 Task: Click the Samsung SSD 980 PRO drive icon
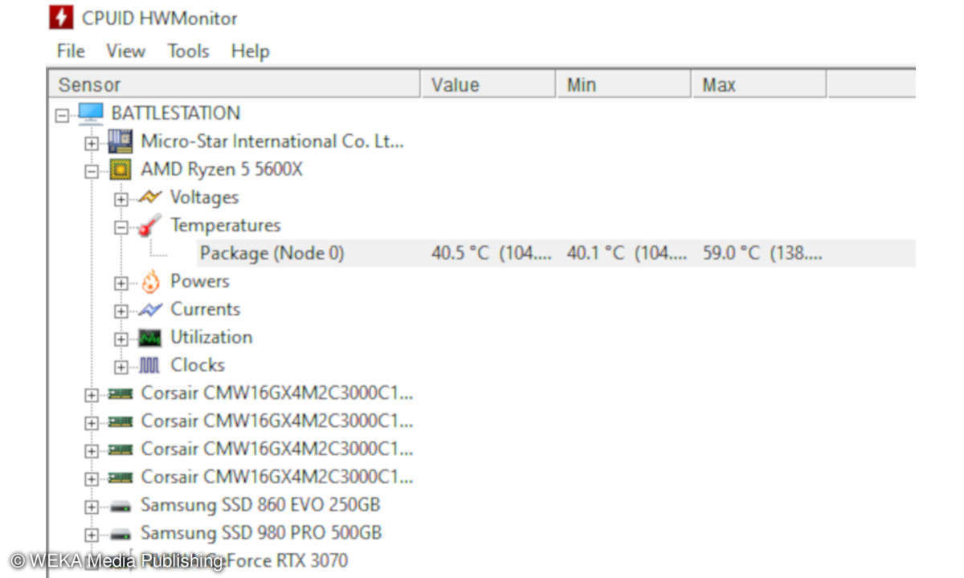tap(120, 535)
